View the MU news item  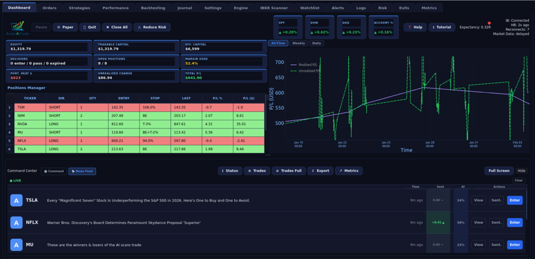click(x=479, y=245)
